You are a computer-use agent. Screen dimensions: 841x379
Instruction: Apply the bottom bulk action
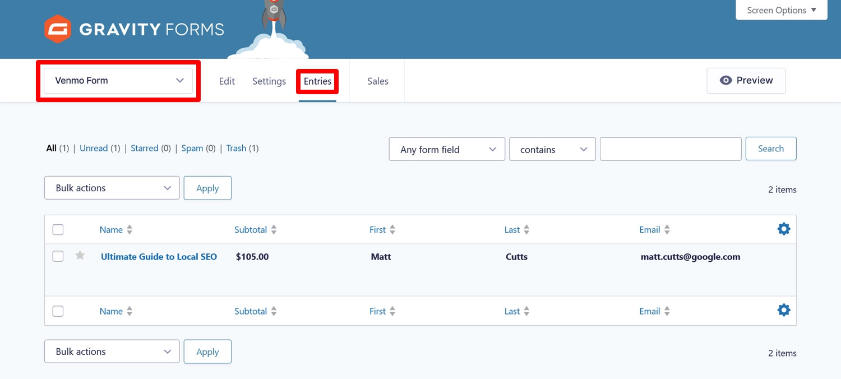click(207, 352)
